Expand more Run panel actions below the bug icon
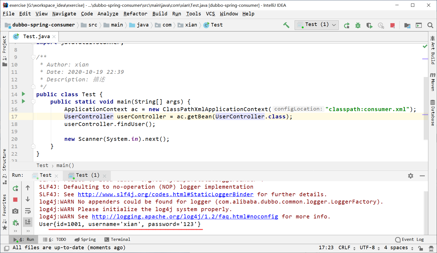Viewport: 437px width, 253px height. point(15,231)
